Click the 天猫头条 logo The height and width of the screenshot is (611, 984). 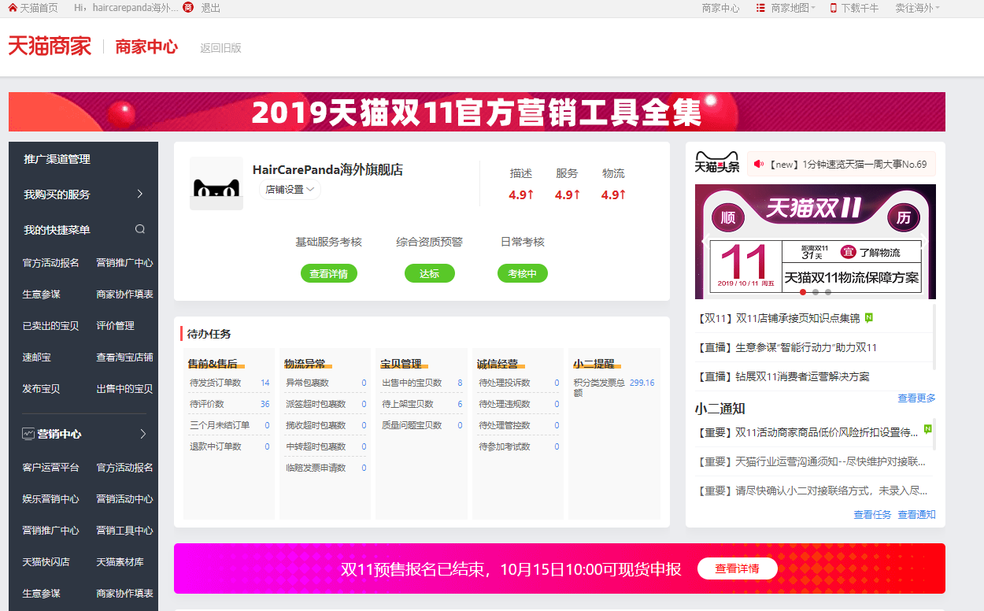point(717,163)
